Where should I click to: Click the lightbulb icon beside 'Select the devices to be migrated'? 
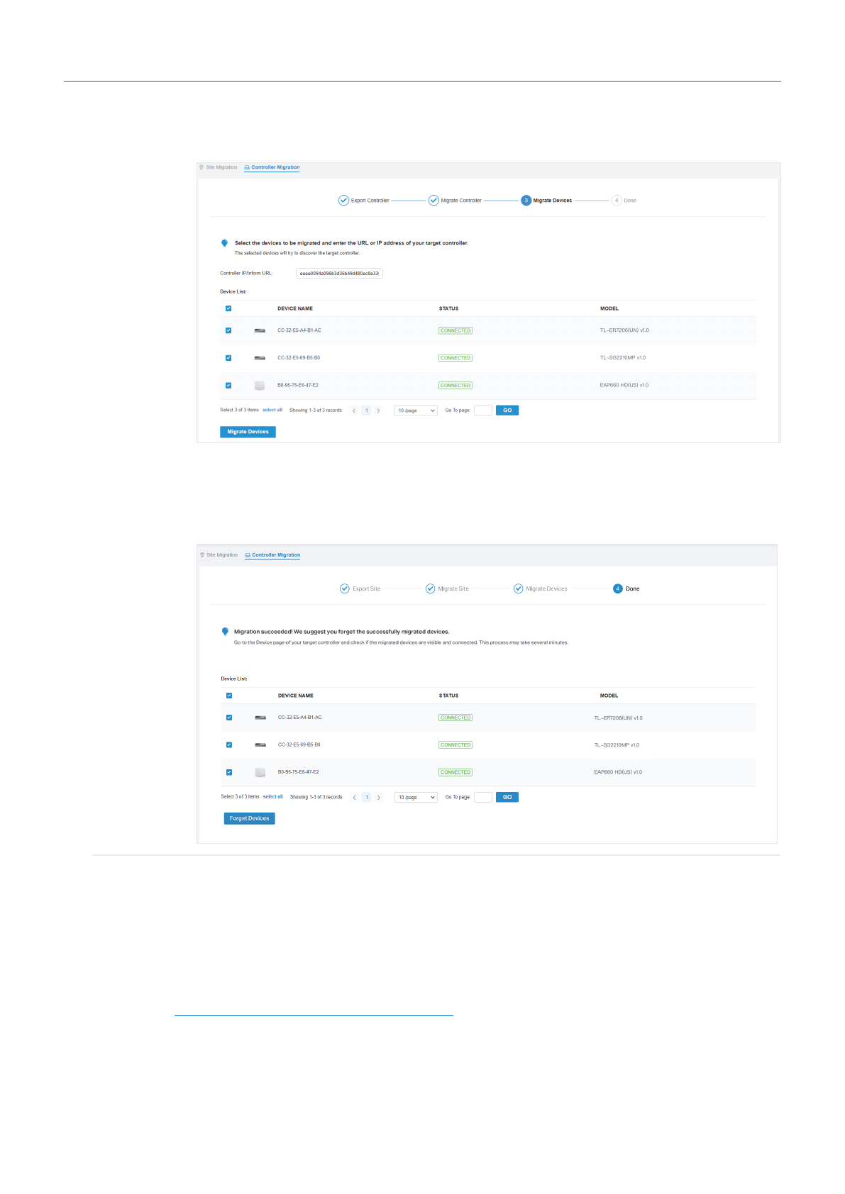point(224,243)
